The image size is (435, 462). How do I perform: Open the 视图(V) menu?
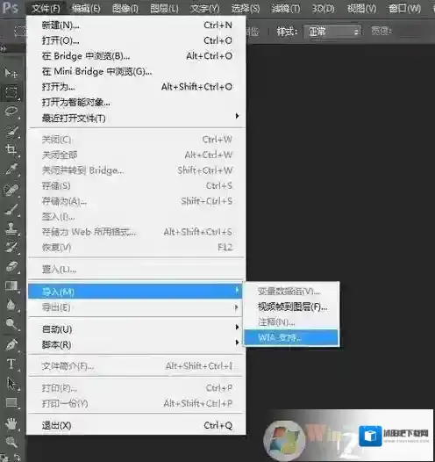pos(361,8)
